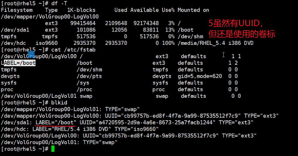The height and width of the screenshot is (156, 298).
Task: Click the green terminal cursor block
Action: coord(53,149)
